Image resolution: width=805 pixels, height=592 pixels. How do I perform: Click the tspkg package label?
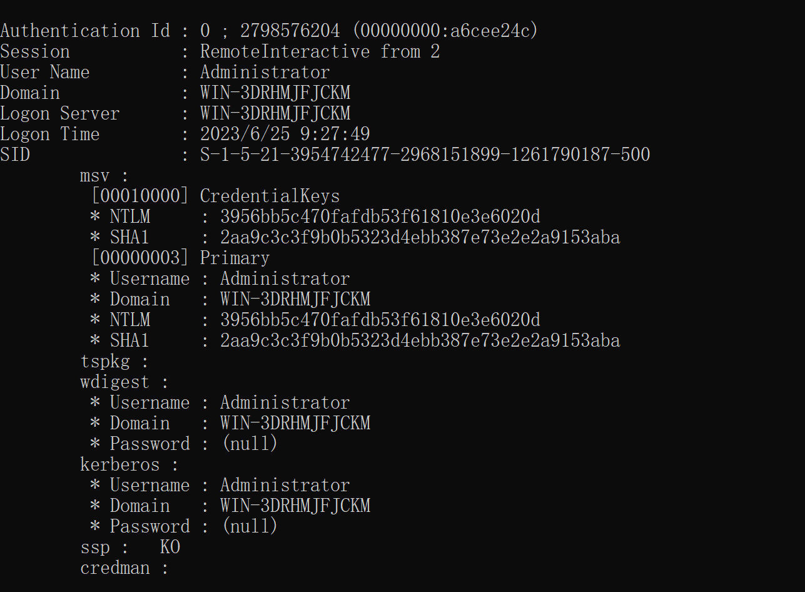point(106,361)
